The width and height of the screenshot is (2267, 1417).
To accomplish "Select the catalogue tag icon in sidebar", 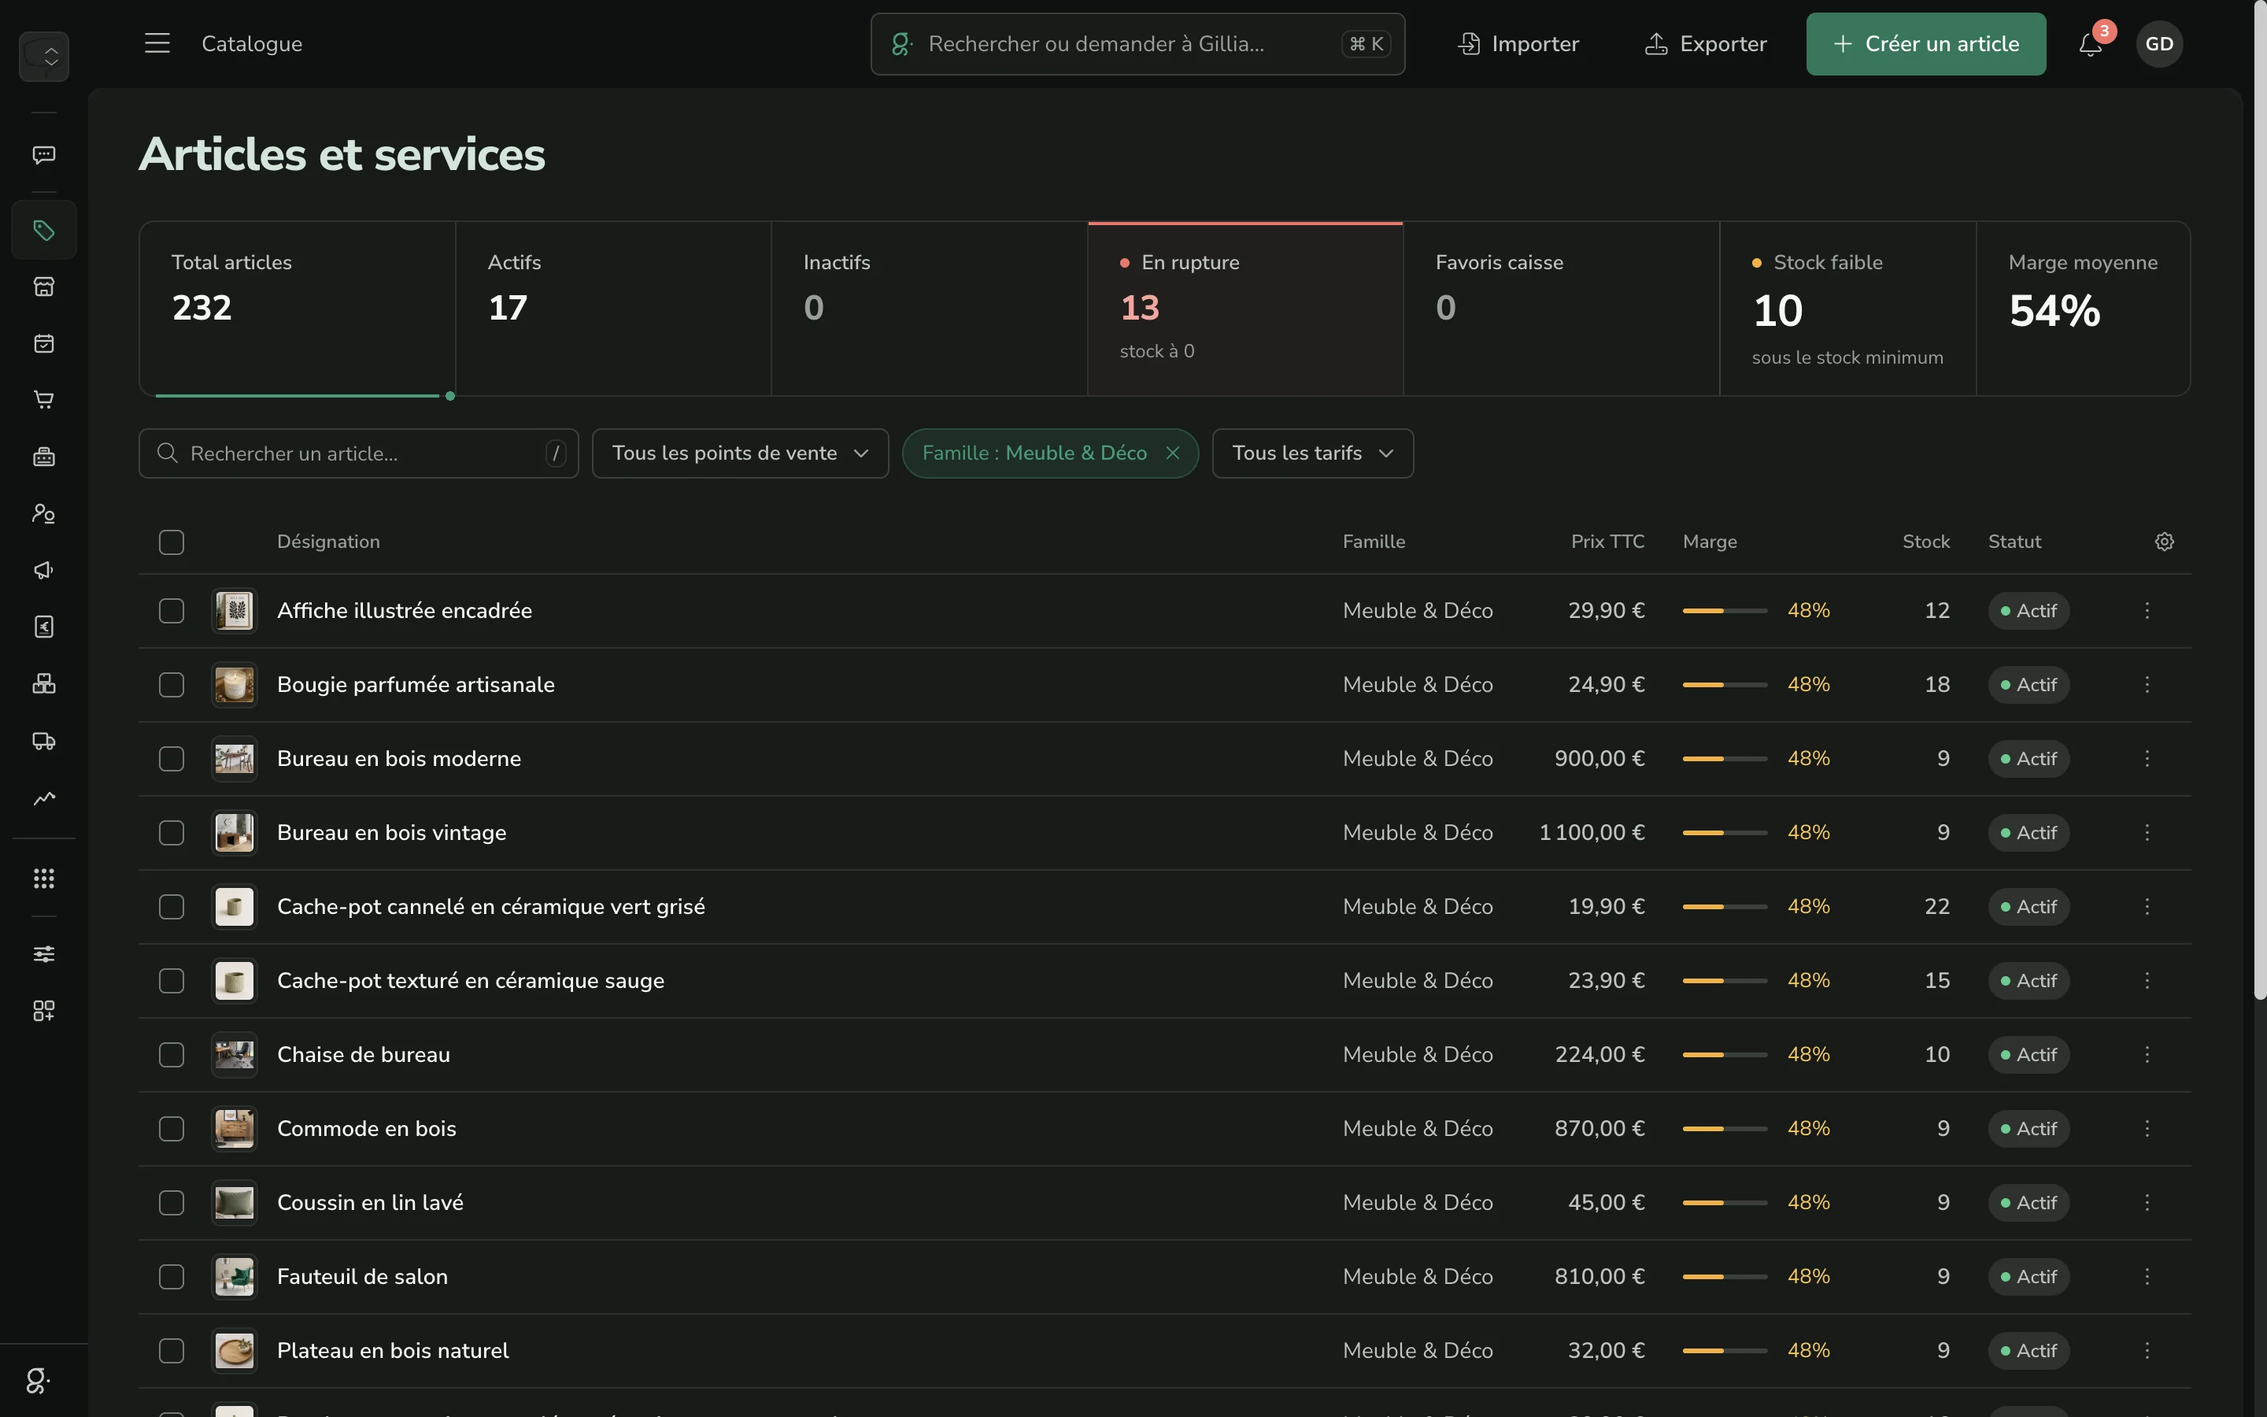I will pyautogui.click(x=44, y=230).
